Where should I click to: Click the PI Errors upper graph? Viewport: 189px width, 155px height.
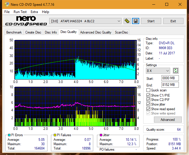click(75, 60)
